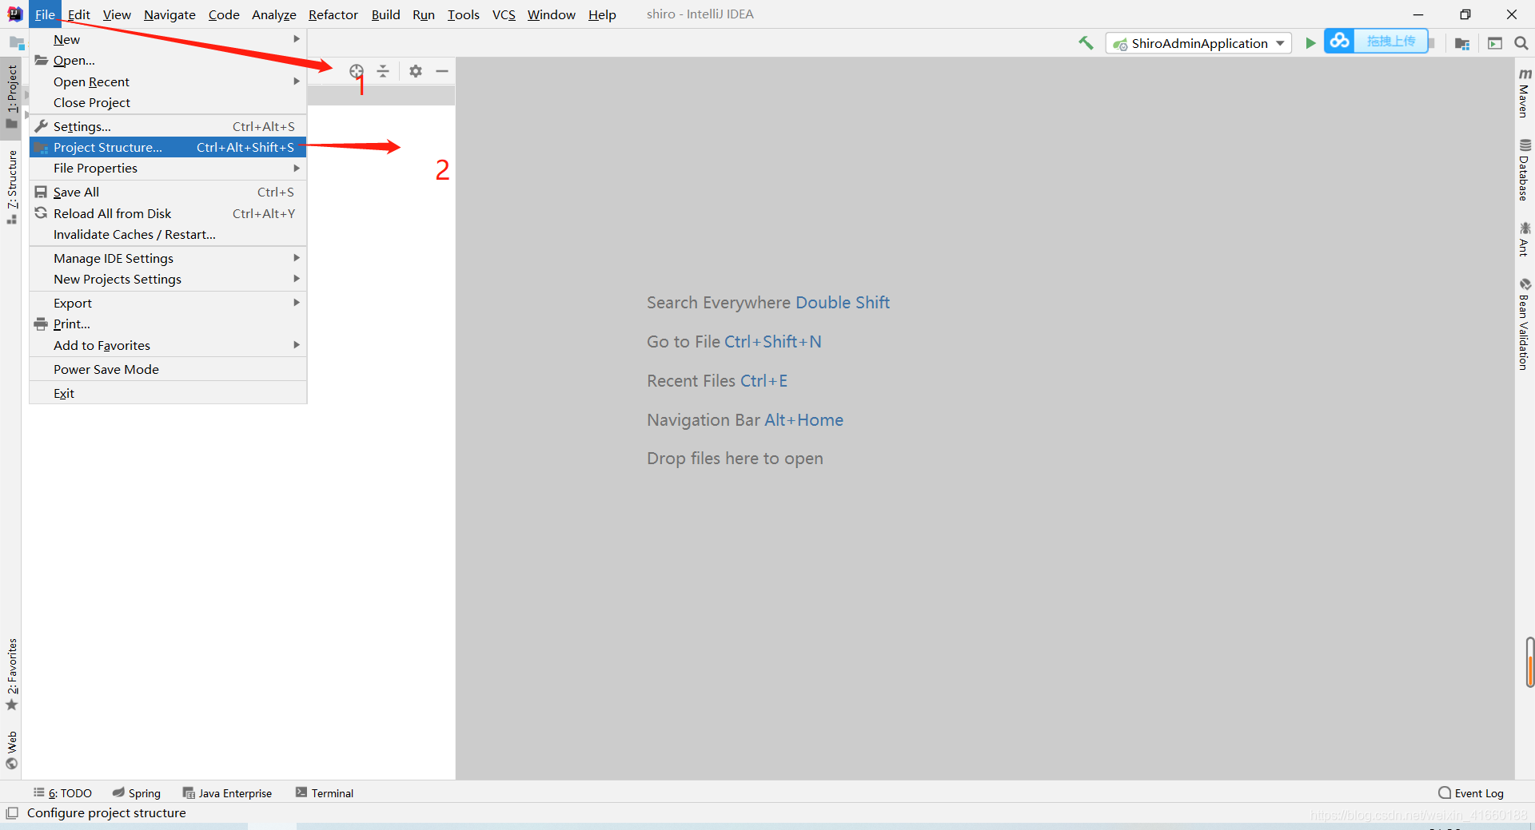Open Search Everywhere magnifier icon
The image size is (1535, 830).
tap(1521, 43)
